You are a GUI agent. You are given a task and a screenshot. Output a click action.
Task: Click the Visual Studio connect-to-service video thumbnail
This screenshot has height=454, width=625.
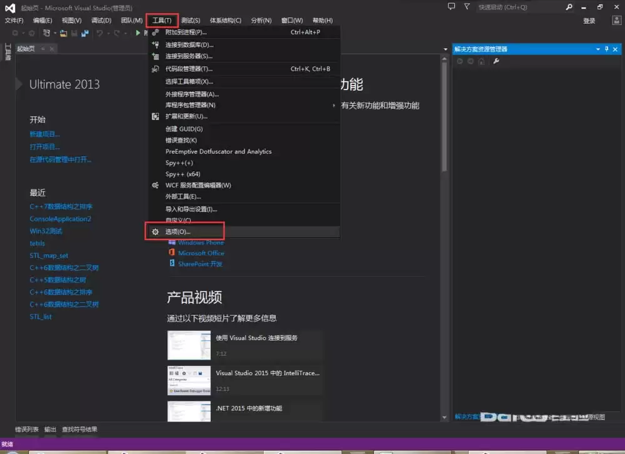pyautogui.click(x=189, y=345)
